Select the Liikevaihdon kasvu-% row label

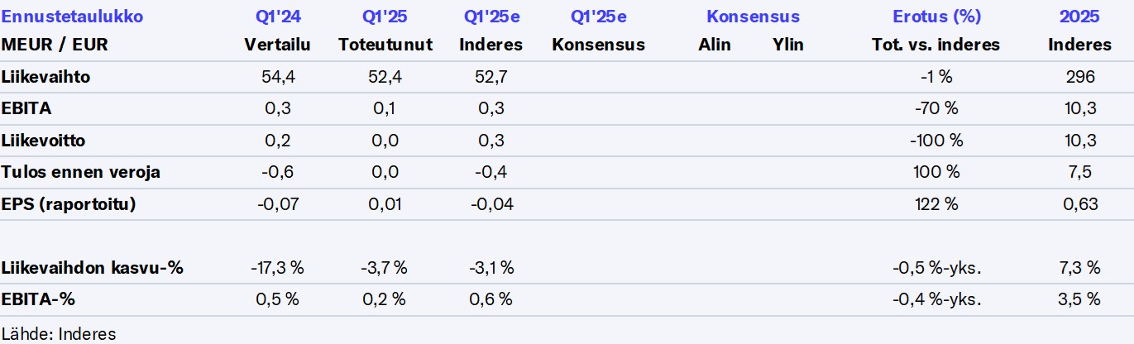93,268
